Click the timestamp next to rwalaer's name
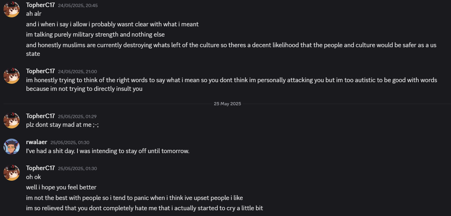This screenshot has height=216, width=451. tap(70, 143)
